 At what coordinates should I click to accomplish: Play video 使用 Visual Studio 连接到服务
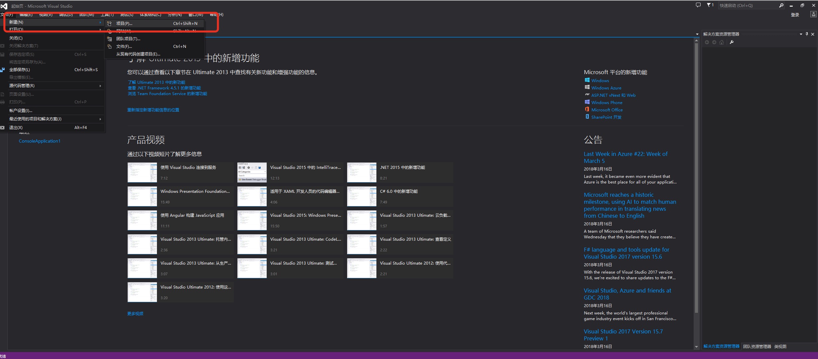[x=181, y=173]
